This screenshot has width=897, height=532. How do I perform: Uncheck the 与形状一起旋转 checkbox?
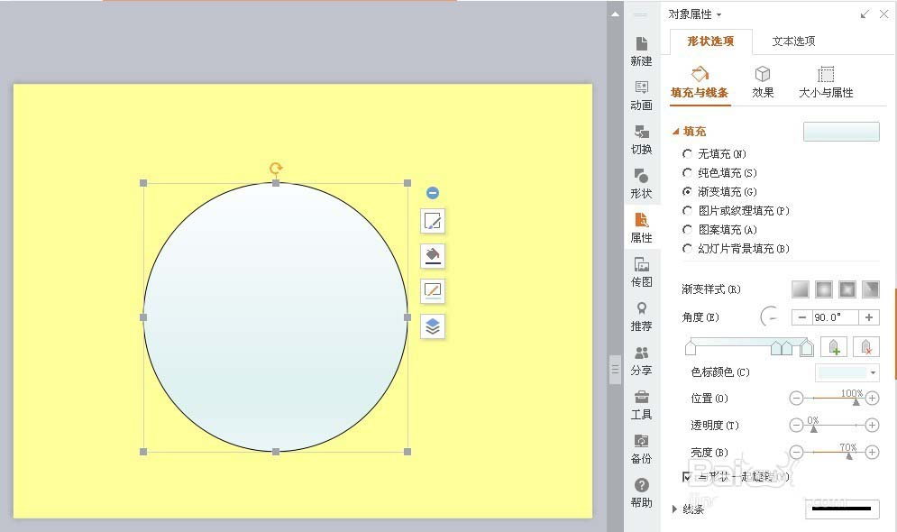(685, 477)
